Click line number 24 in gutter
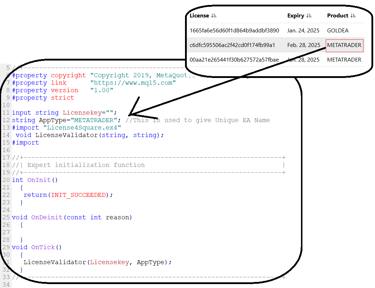The height and width of the screenshot is (288, 375). pos(6,210)
